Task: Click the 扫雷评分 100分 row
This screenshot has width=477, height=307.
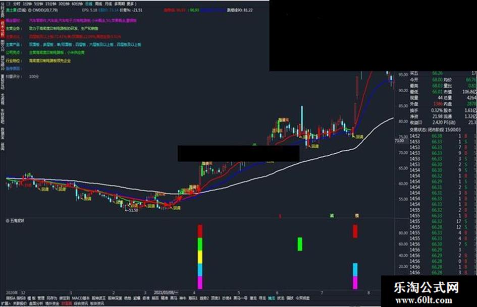Action: (23, 77)
